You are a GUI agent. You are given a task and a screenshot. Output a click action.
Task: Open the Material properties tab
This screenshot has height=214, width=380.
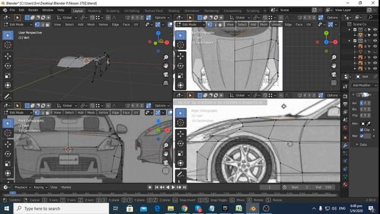(x=345, y=184)
